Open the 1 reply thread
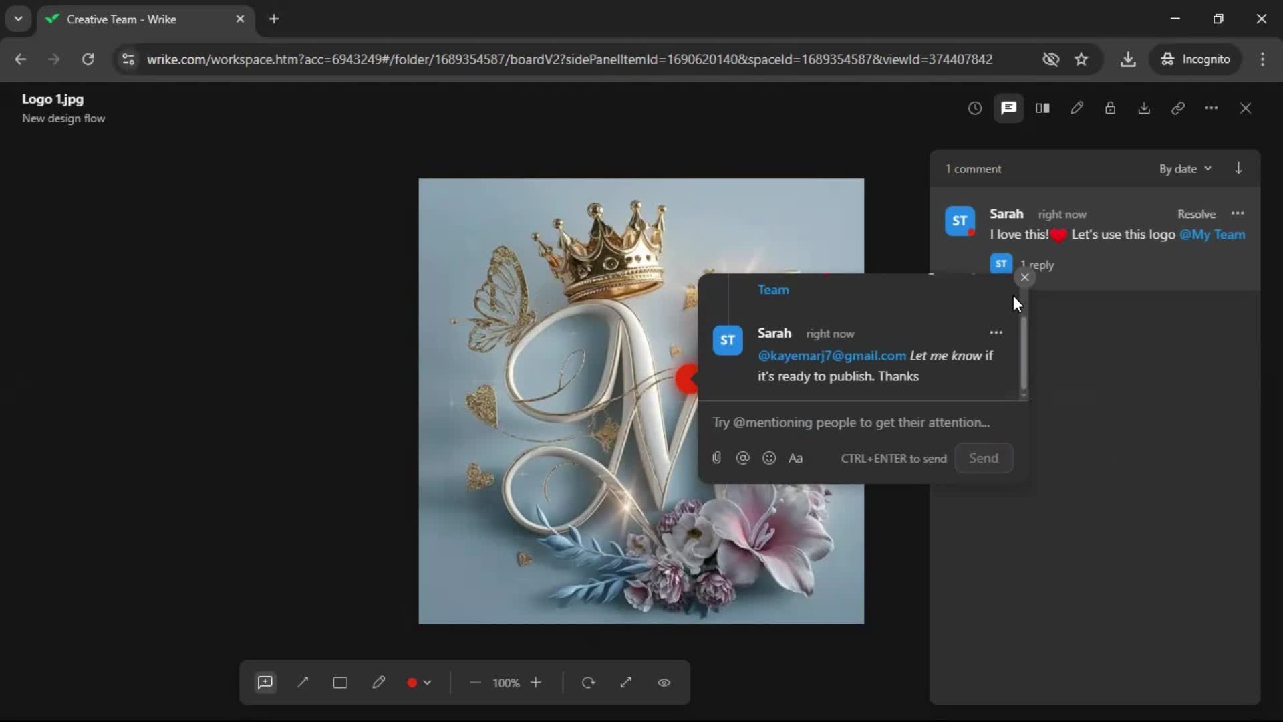Screen dimensions: 1283x722 click(1037, 265)
